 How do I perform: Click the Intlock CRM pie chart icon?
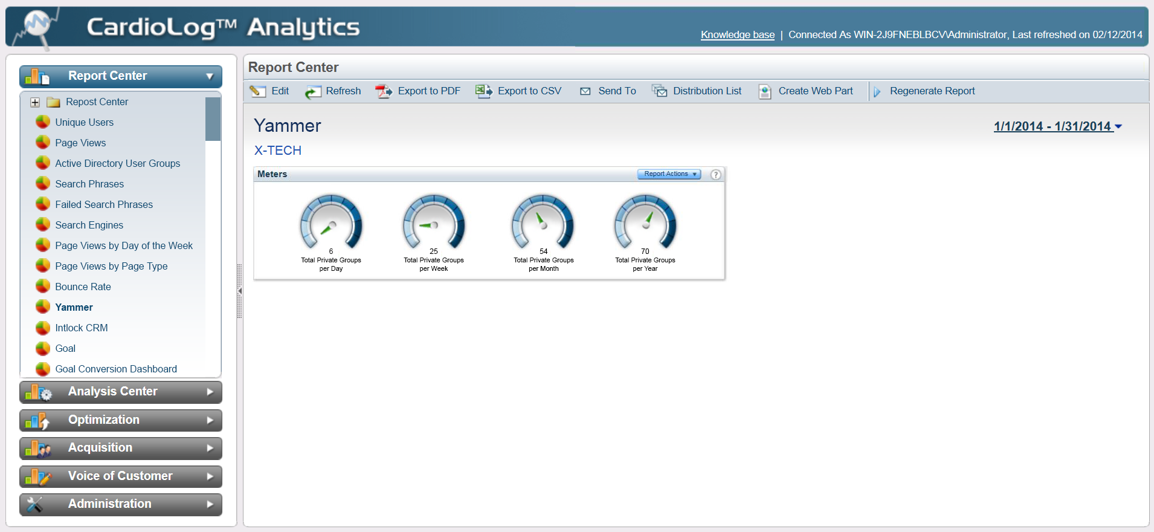pyautogui.click(x=43, y=328)
